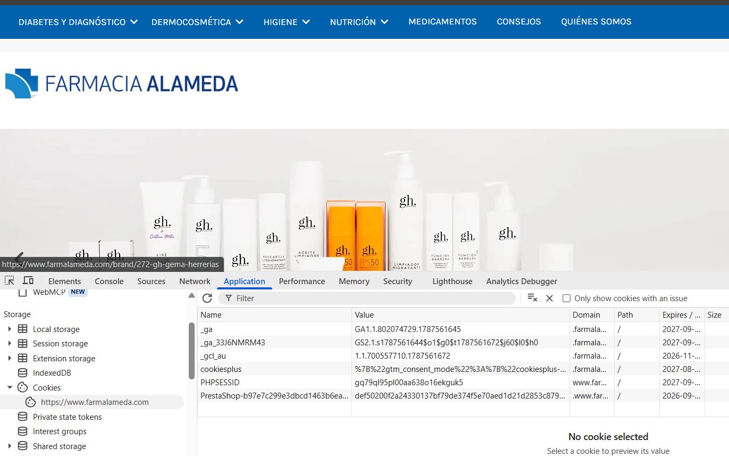Image resolution: width=729 pixels, height=456 pixels.
Task: Click the Private state tokens database icon
Action: [22, 417]
